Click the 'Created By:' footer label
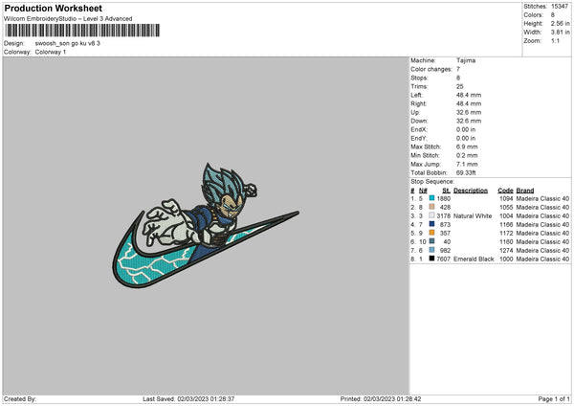Image resolution: width=574 pixels, height=406 pixels. (x=20, y=398)
